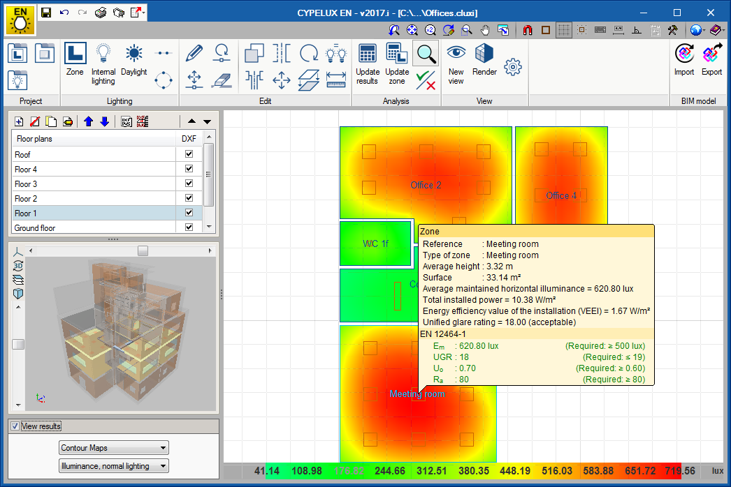Viewport: 731px width, 487px height.
Task: Open the Contour Maps dropdown
Action: 114,448
